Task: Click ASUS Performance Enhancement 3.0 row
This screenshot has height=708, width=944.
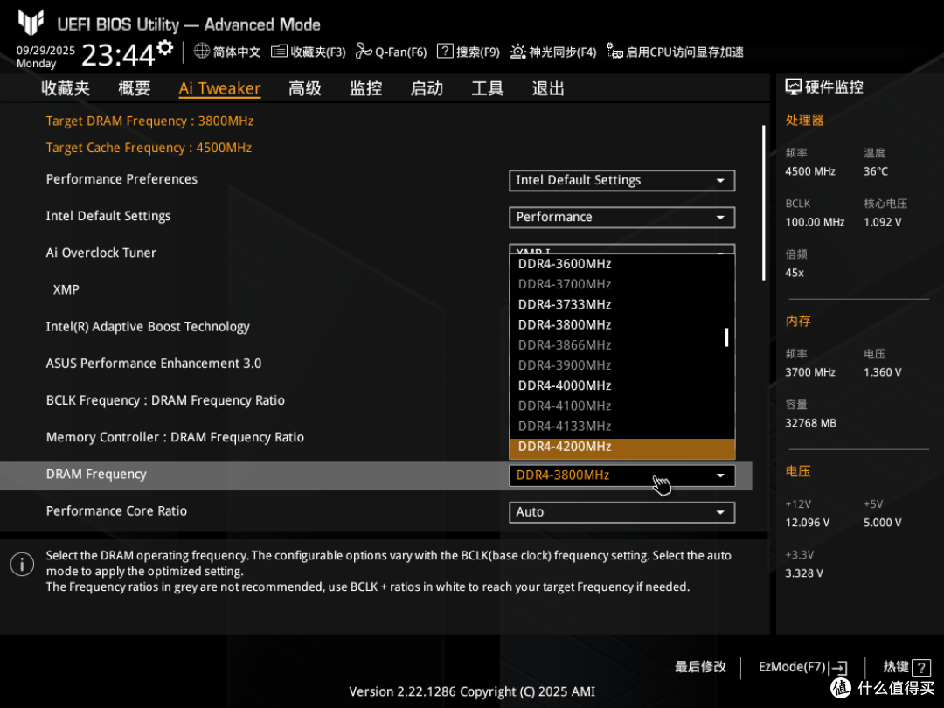Action: coord(154,364)
